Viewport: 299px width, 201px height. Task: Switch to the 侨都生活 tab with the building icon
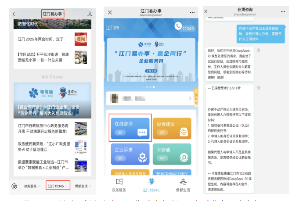183,185
